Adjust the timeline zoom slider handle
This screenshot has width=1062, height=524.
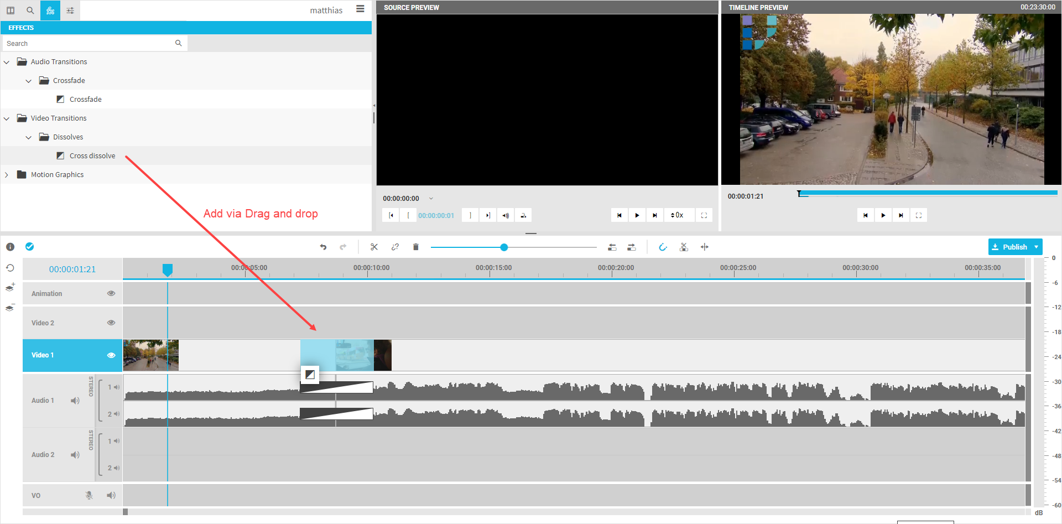pos(504,247)
